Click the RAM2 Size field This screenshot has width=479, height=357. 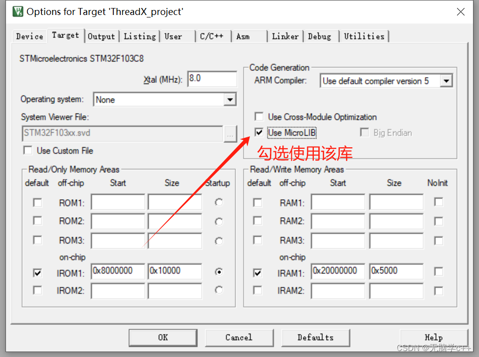click(x=396, y=221)
